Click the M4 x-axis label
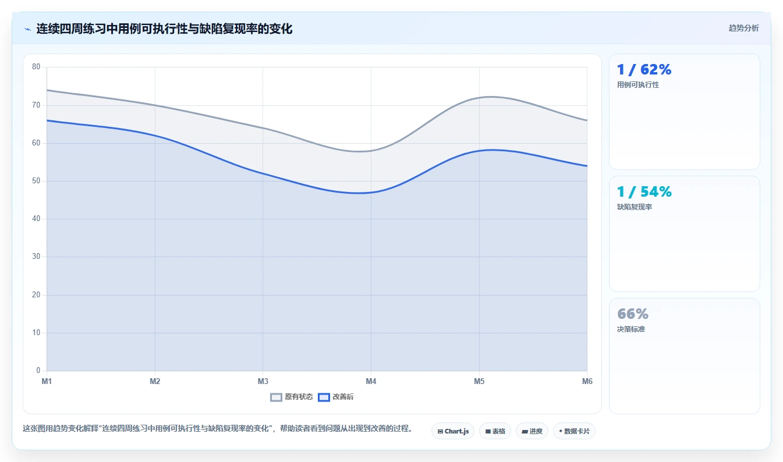783x462 pixels. [x=371, y=381]
